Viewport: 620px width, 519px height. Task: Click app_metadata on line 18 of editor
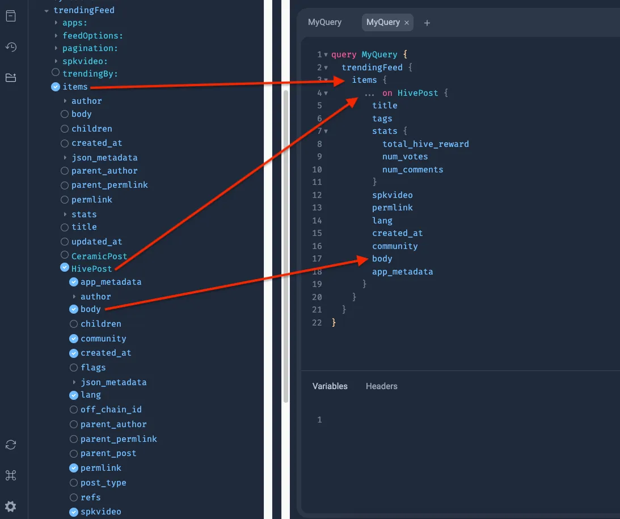(402, 272)
